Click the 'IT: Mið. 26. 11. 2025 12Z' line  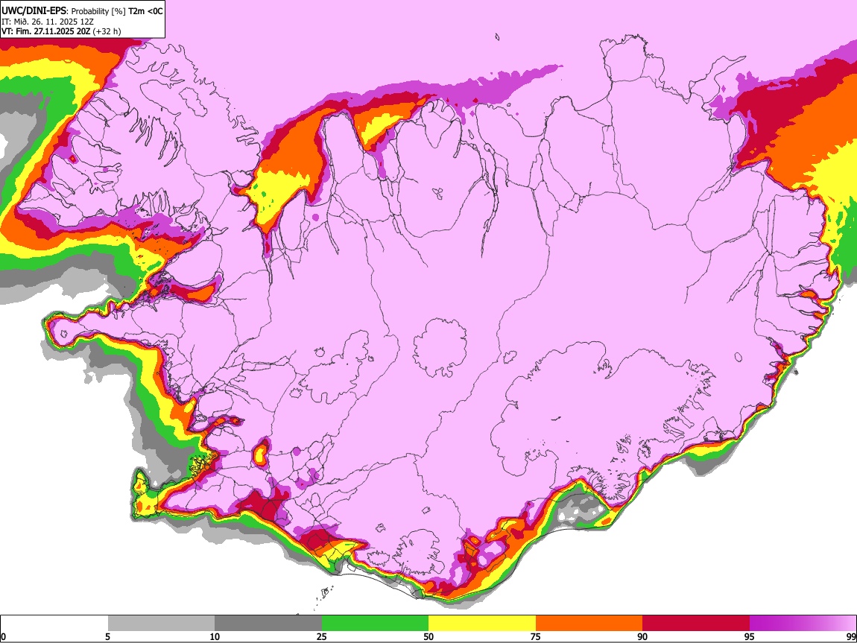point(48,22)
